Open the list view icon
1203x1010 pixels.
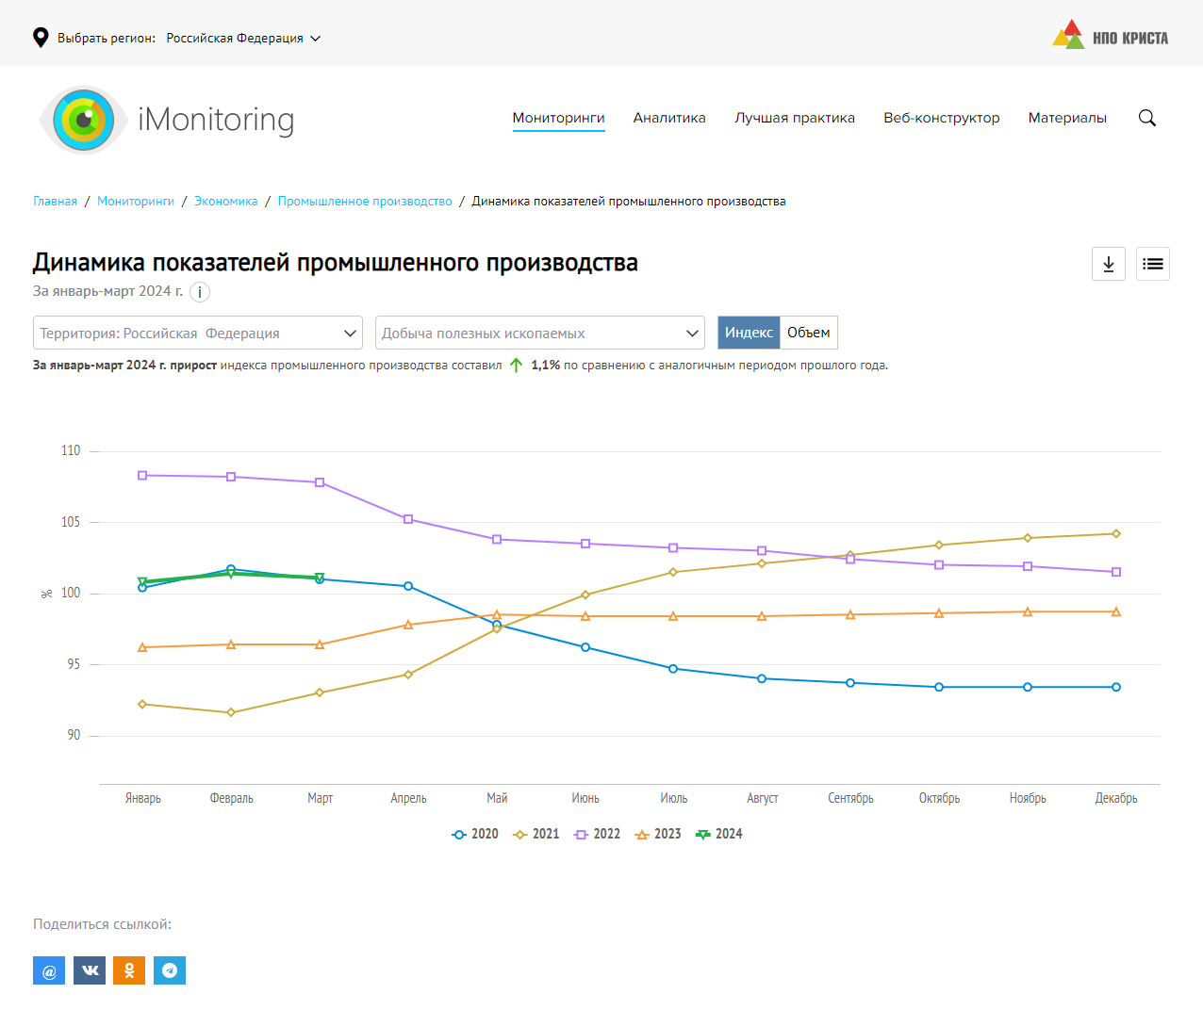[1152, 264]
